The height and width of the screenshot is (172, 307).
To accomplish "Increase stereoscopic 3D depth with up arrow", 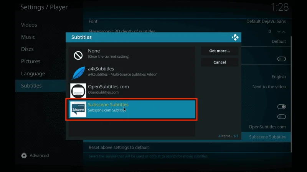I will pos(284,32).
